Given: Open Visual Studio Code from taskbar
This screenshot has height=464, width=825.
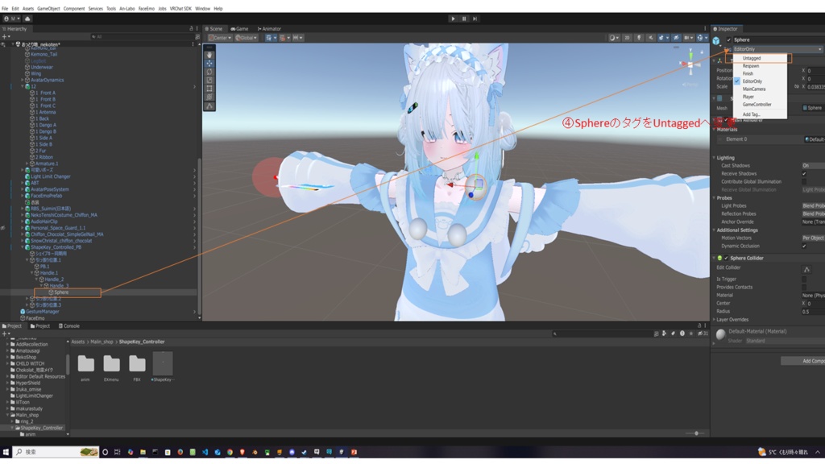Looking at the screenshot, I should tap(205, 452).
